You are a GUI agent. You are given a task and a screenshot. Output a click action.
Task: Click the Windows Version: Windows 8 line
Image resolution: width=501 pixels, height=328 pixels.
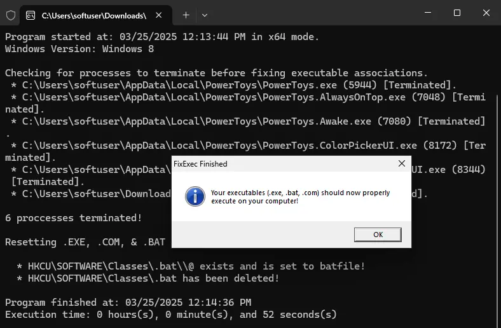point(79,49)
